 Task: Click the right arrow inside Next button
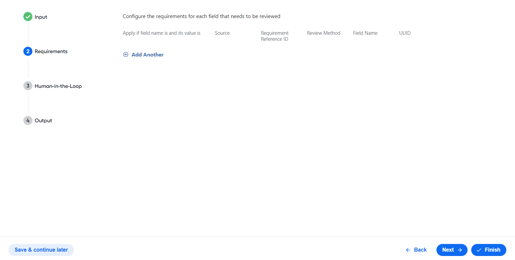[460, 250]
